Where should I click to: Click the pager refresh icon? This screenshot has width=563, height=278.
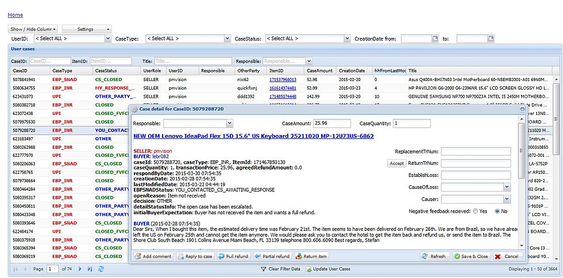click(101, 269)
